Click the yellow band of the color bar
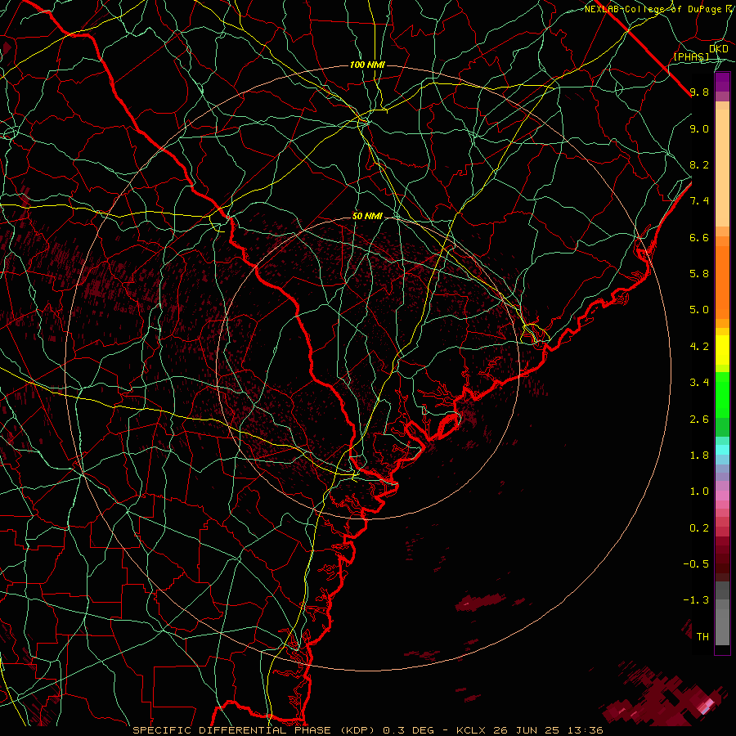 click(x=722, y=350)
